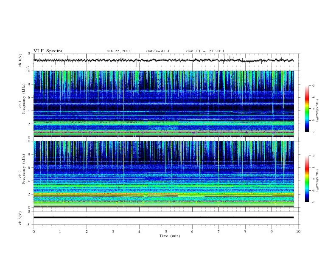Click the time axis tick label '0'
Viewport: 336px width, 260px height.
coord(34,232)
